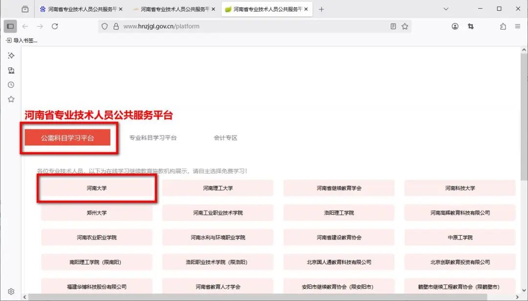Open a new tab with plus button
528x301 pixels.
coord(321,9)
